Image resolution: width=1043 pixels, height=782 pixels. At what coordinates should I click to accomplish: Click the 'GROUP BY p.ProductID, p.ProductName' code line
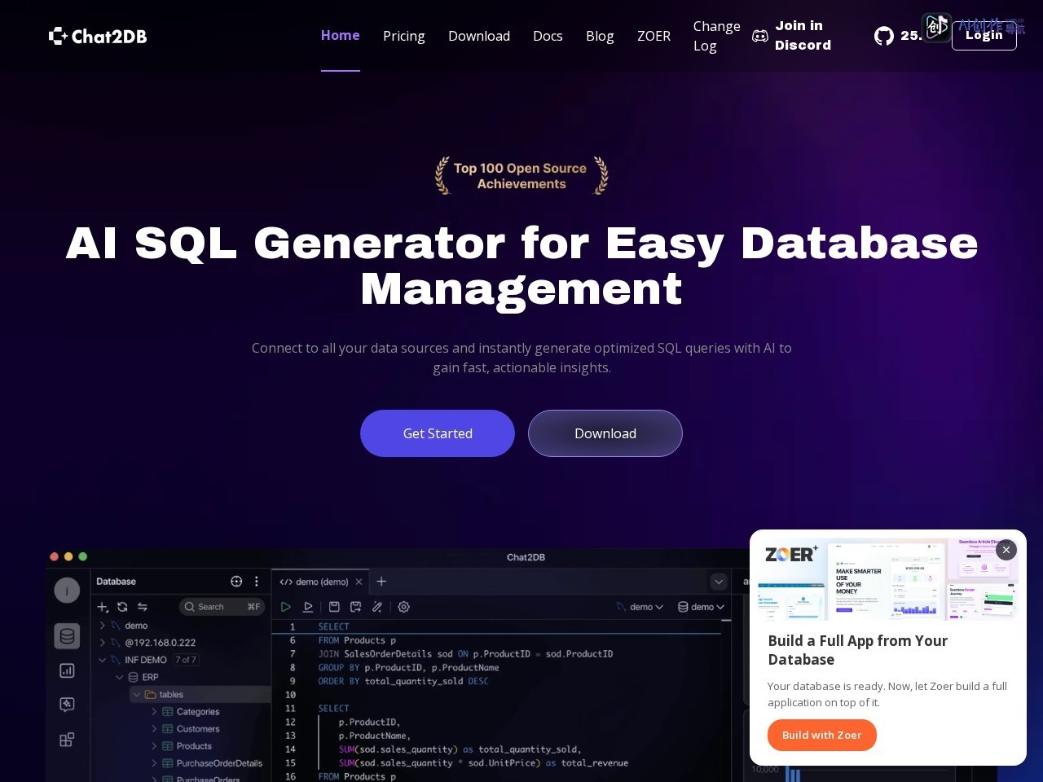pyautogui.click(x=408, y=667)
